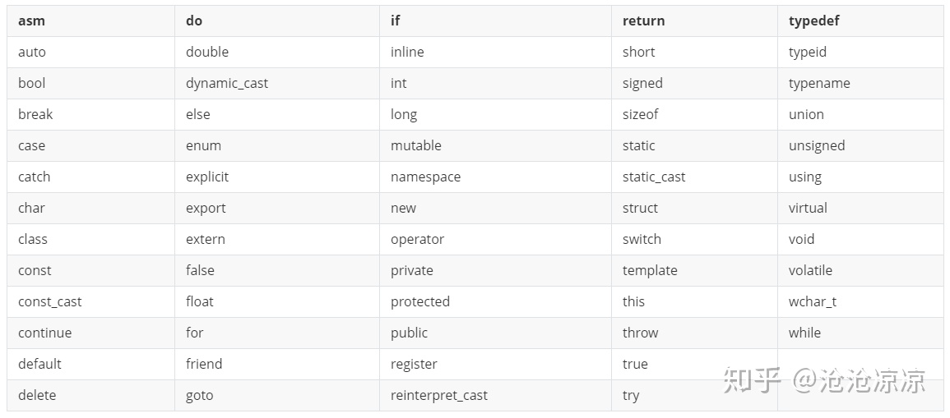Click the 'typename' keyword
Screen dimensions: 950x418
point(818,83)
